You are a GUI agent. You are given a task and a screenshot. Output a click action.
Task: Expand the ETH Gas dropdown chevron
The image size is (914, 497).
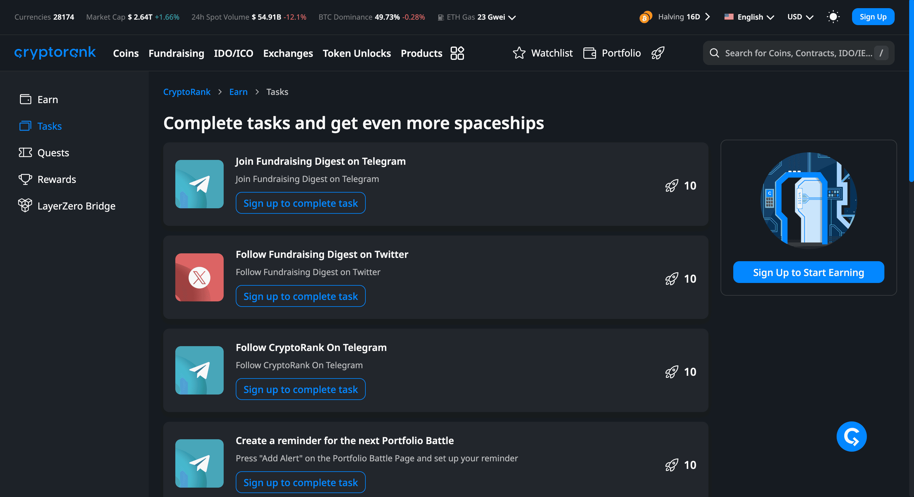[512, 18]
